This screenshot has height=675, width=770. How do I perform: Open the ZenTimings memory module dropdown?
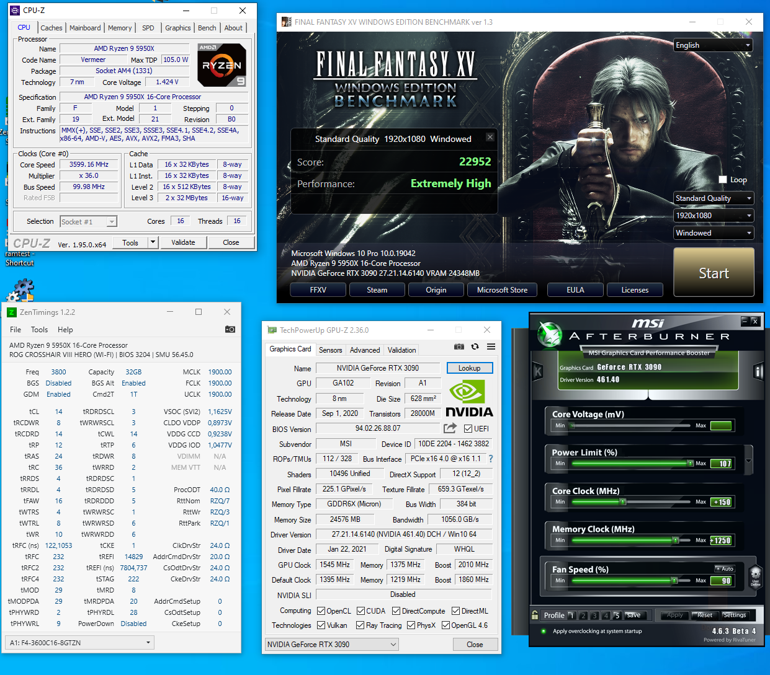(x=79, y=643)
